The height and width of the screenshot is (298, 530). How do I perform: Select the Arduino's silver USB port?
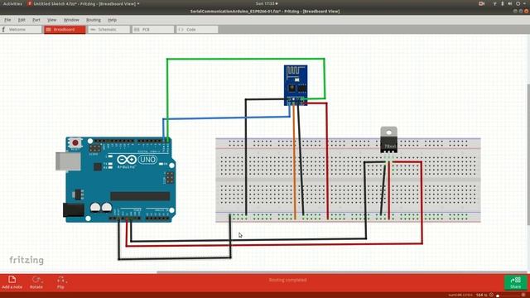68,161
